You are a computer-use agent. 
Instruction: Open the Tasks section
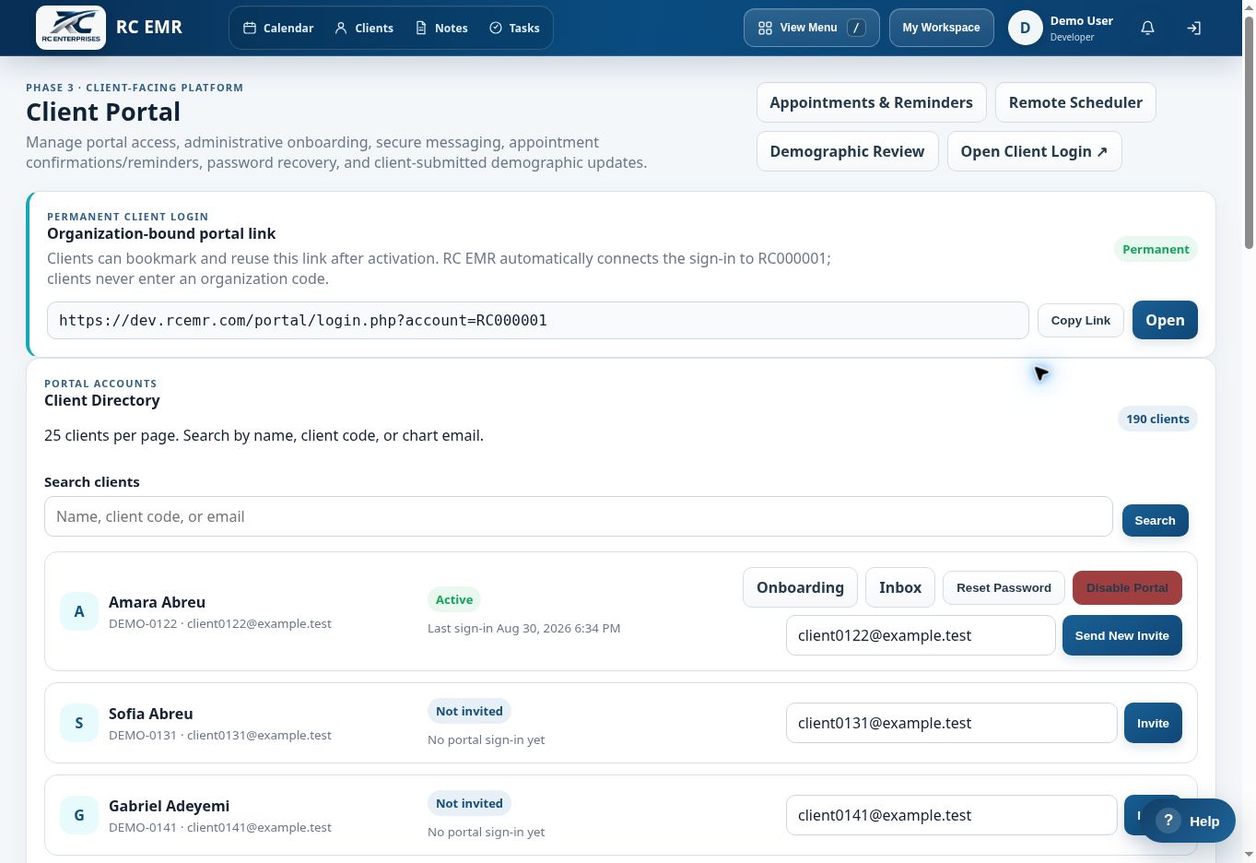click(514, 28)
